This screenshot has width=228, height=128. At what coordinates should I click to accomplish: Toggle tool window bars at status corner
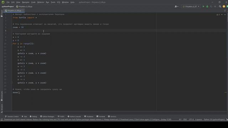point(2,119)
